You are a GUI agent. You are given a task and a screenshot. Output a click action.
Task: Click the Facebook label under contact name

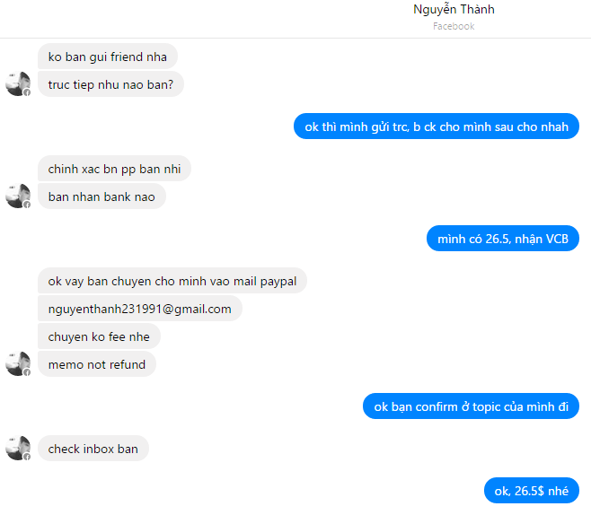tap(454, 26)
